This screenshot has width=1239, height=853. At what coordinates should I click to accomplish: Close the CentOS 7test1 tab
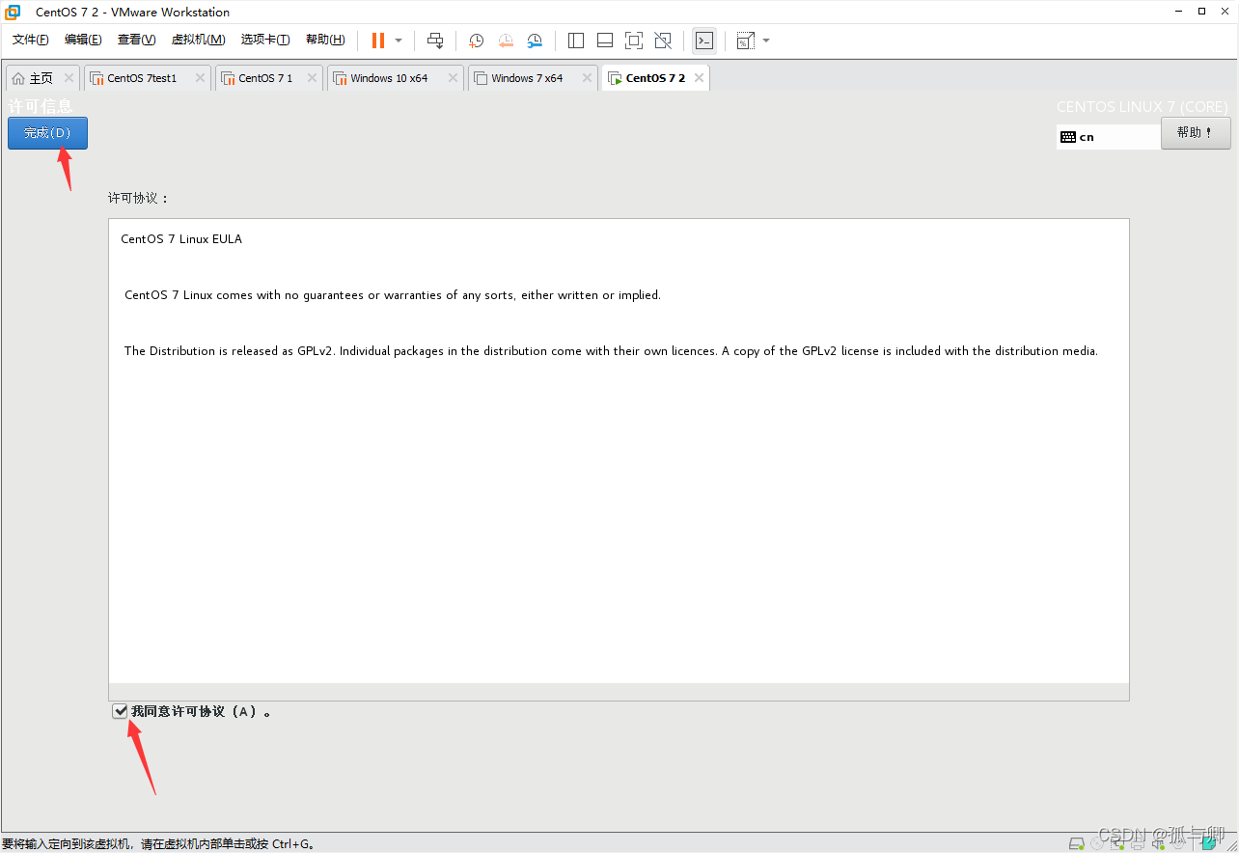pyautogui.click(x=200, y=78)
